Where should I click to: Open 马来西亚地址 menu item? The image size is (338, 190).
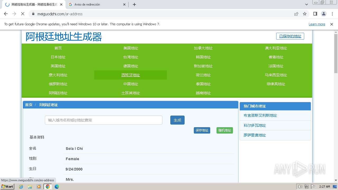(x=276, y=75)
